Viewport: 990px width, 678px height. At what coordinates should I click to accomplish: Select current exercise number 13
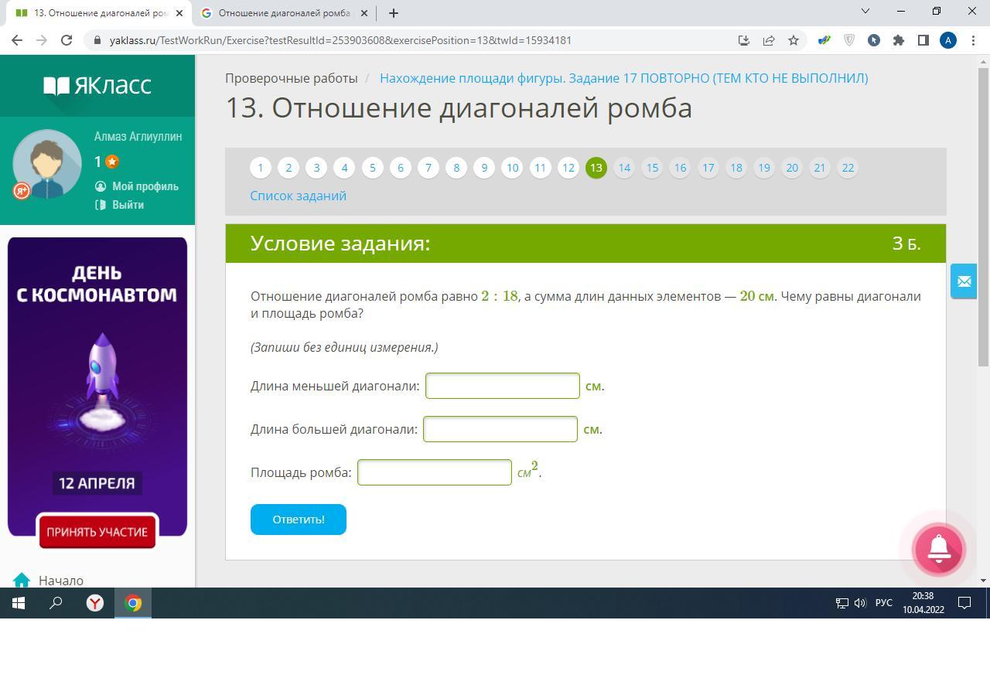click(596, 168)
